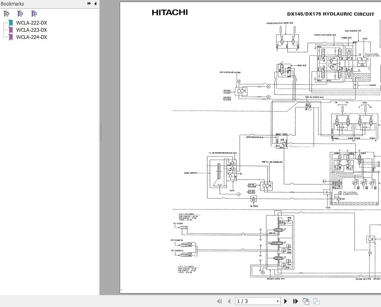Image resolution: width=381 pixels, height=307 pixels.
Task: Open the WCLA-222-DX bookmark
Action: (32, 23)
